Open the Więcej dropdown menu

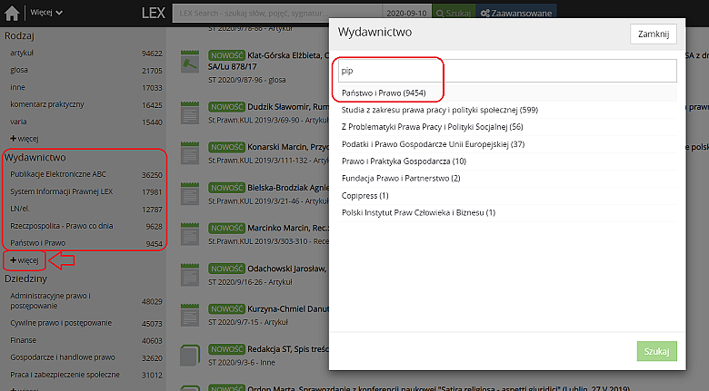[46, 13]
